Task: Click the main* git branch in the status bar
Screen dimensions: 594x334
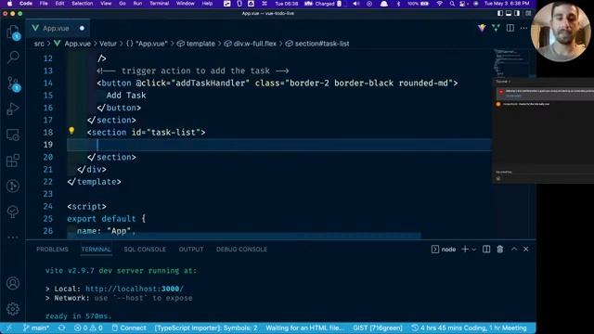Action: [36, 328]
